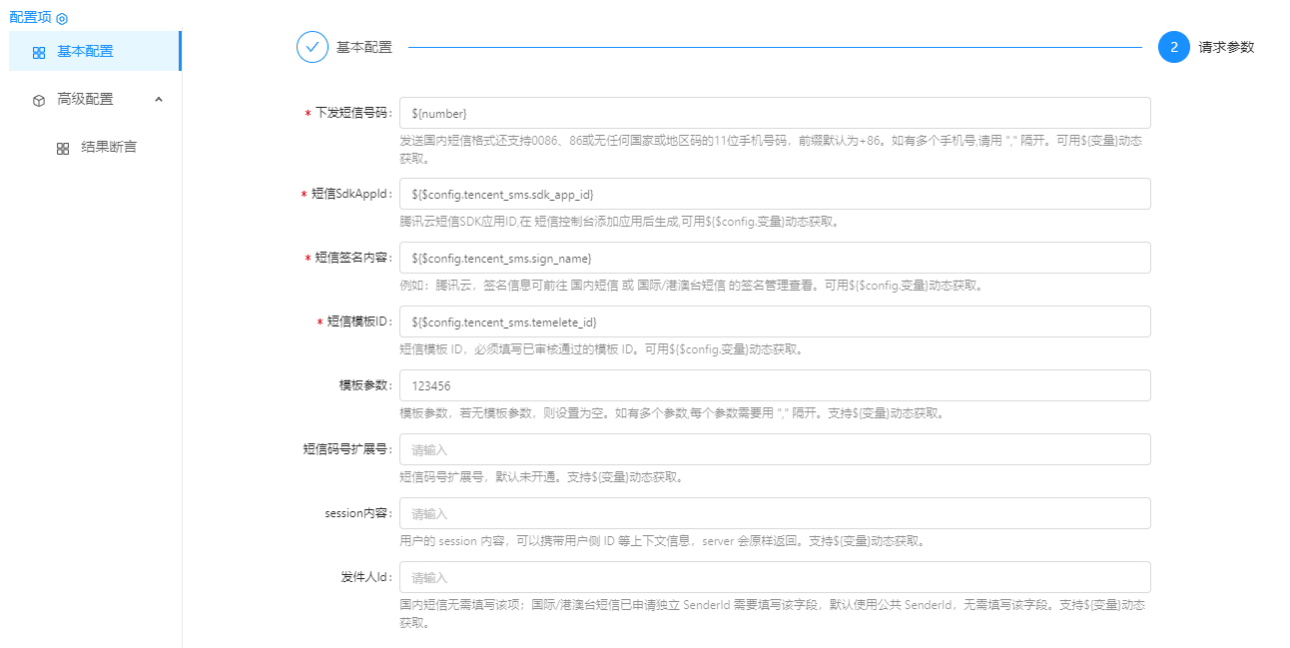Viewport: 1290px width, 648px height.
Task: Click the step 2 circle icon
Action: pyautogui.click(x=1174, y=47)
